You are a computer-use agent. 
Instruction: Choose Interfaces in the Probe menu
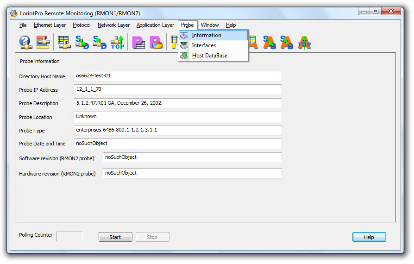tap(204, 45)
